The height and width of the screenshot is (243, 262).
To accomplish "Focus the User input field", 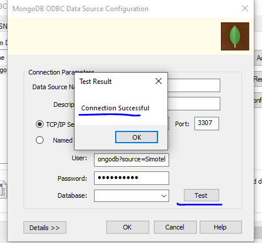I will [132, 160].
